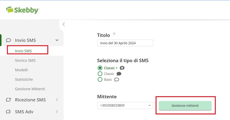Screen dimensions: 230x120
Task: Click the Ricezione SMS incoming bubble icon
Action: click(8, 100)
